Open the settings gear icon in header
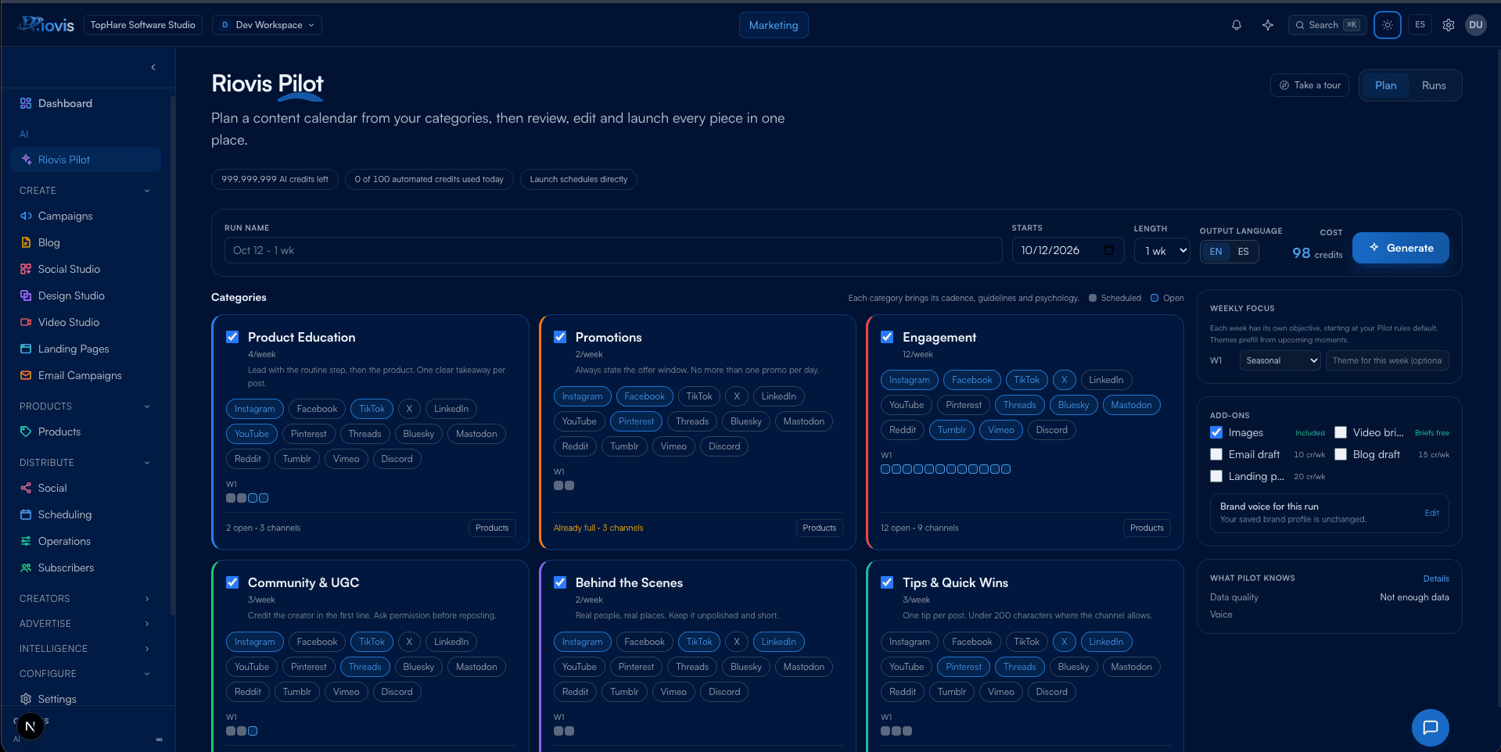The width and height of the screenshot is (1501, 752). (x=1449, y=25)
